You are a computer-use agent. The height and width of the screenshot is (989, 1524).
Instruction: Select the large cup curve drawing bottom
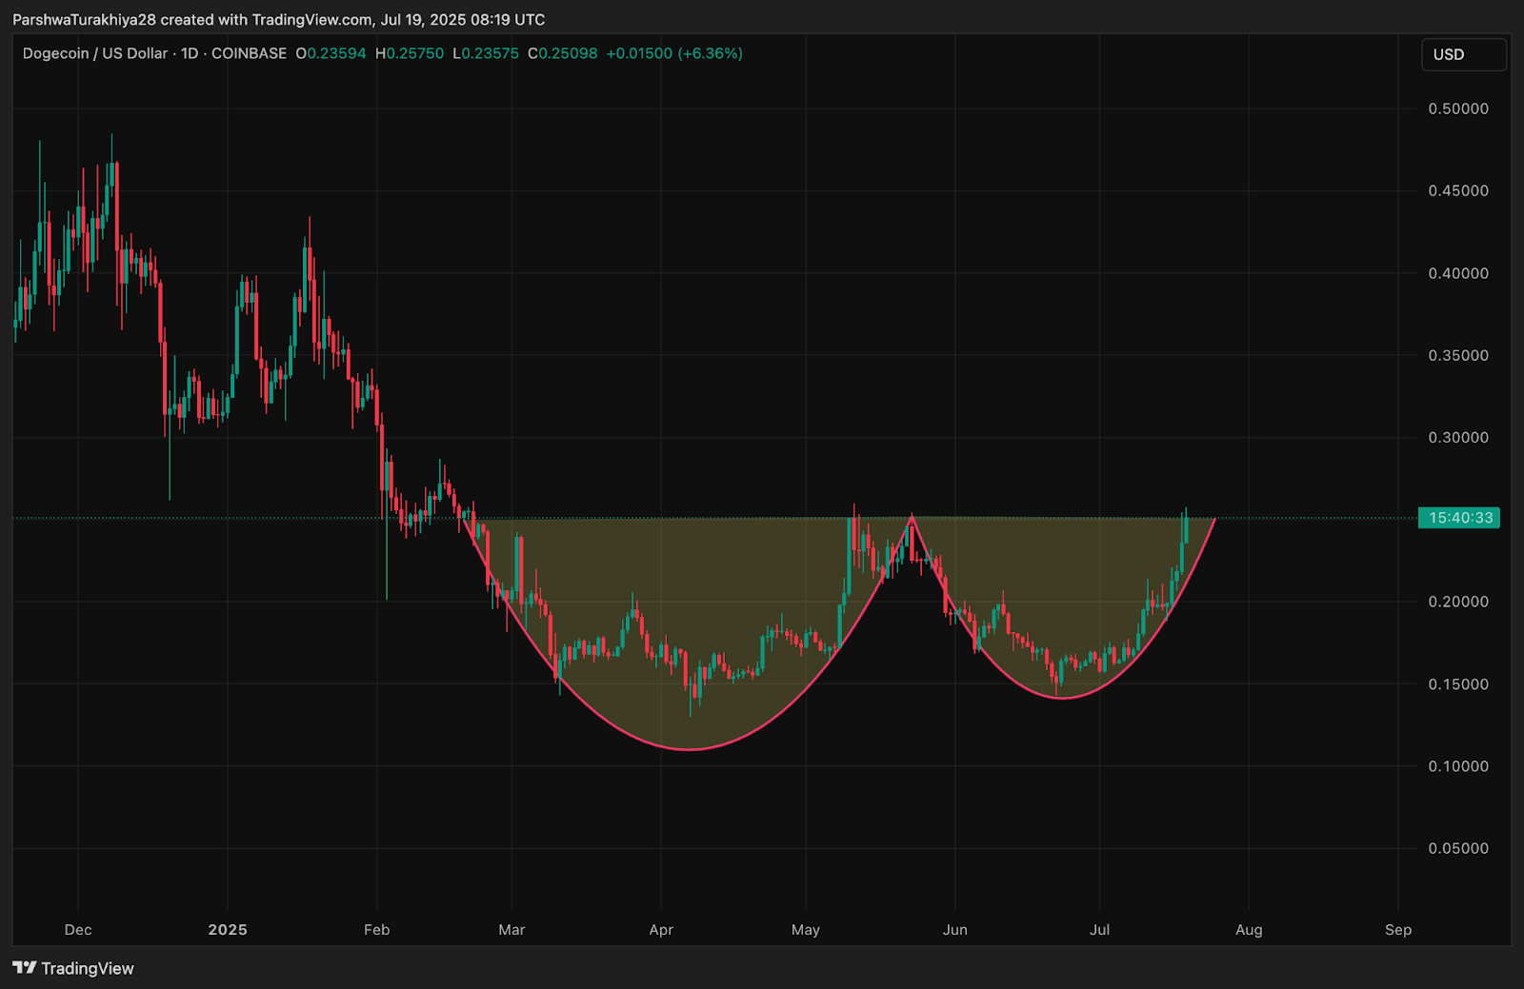tap(689, 749)
